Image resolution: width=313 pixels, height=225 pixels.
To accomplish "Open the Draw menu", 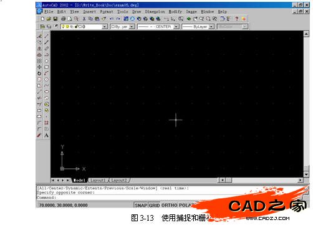I will tap(137, 12).
